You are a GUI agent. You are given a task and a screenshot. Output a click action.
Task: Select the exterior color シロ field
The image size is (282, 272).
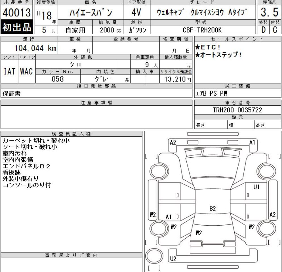(x=75, y=64)
